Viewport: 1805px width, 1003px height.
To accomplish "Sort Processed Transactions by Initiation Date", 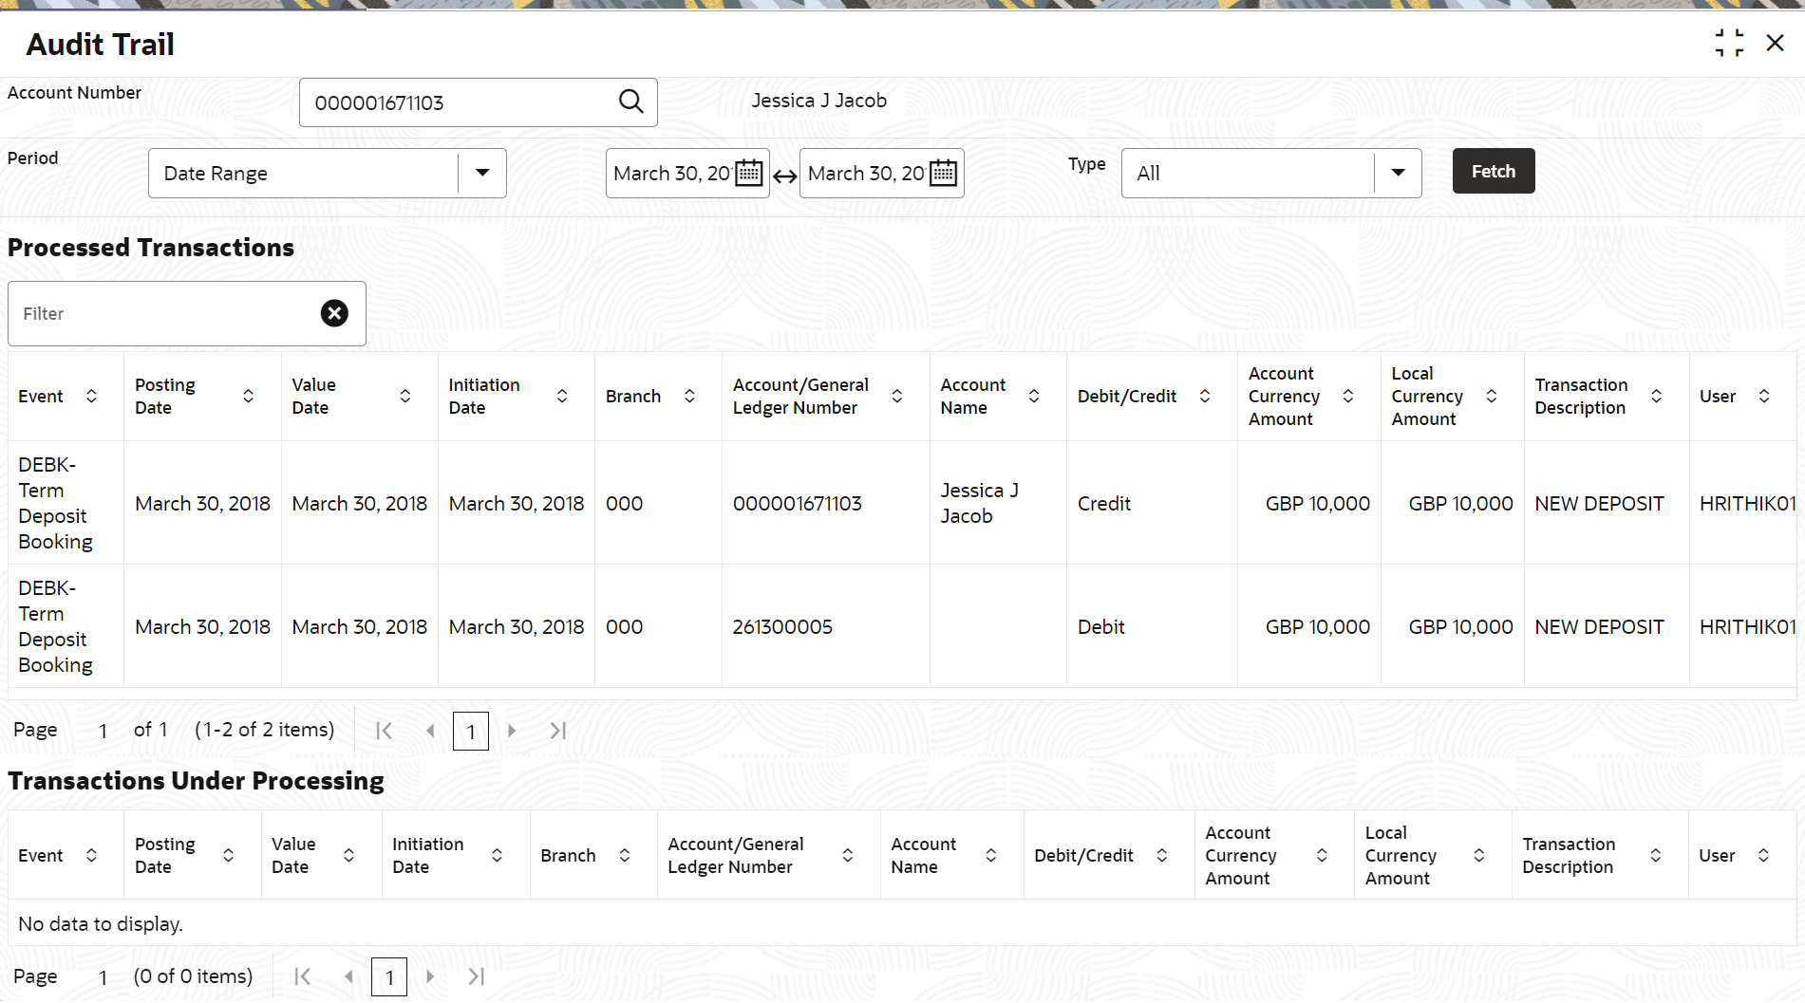I will tap(562, 396).
